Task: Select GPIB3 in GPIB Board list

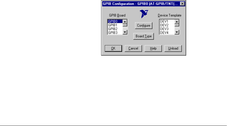Action: pos(115,33)
